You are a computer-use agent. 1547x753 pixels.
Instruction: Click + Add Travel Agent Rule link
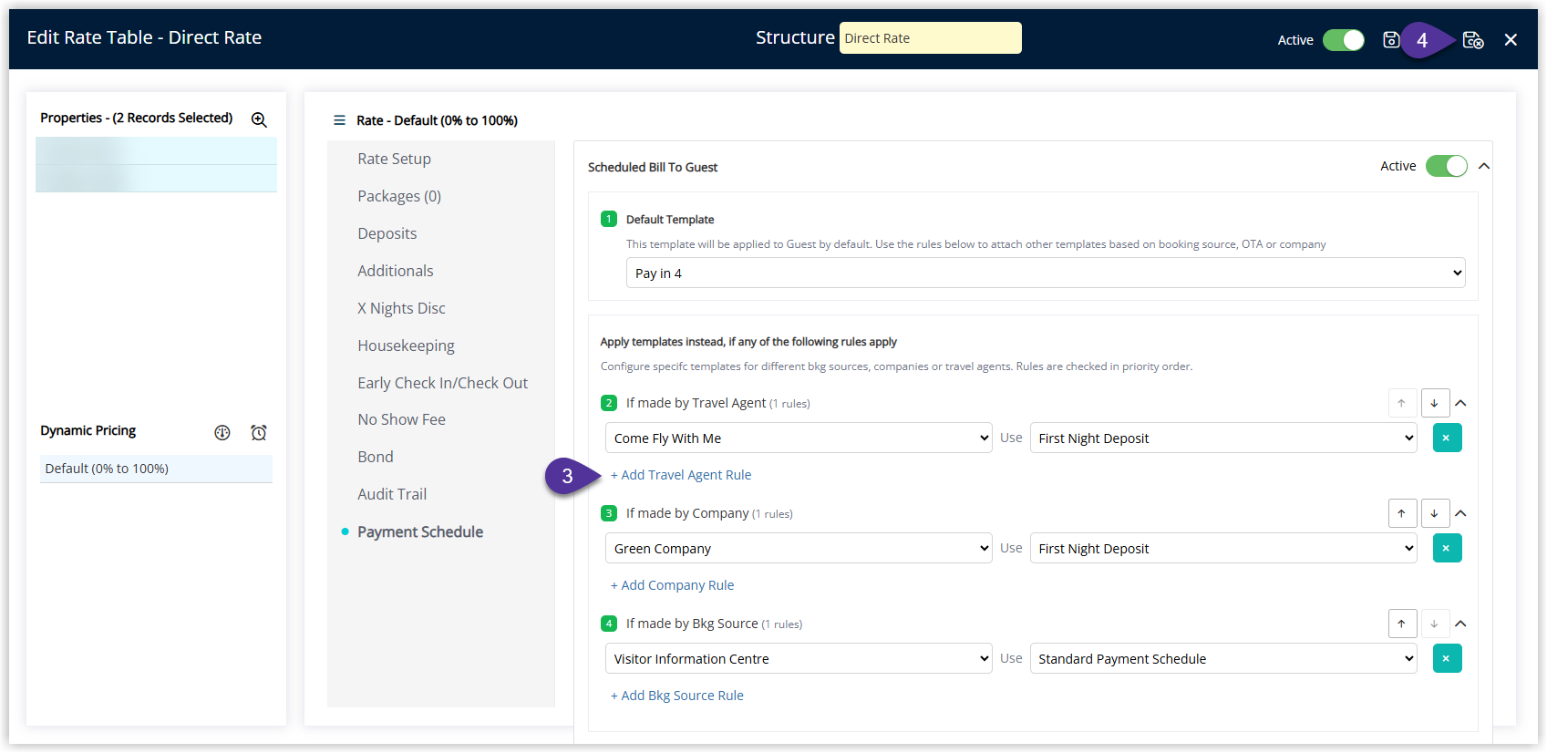pyautogui.click(x=681, y=475)
